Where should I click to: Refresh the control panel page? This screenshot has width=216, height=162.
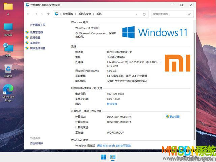tap(144, 14)
